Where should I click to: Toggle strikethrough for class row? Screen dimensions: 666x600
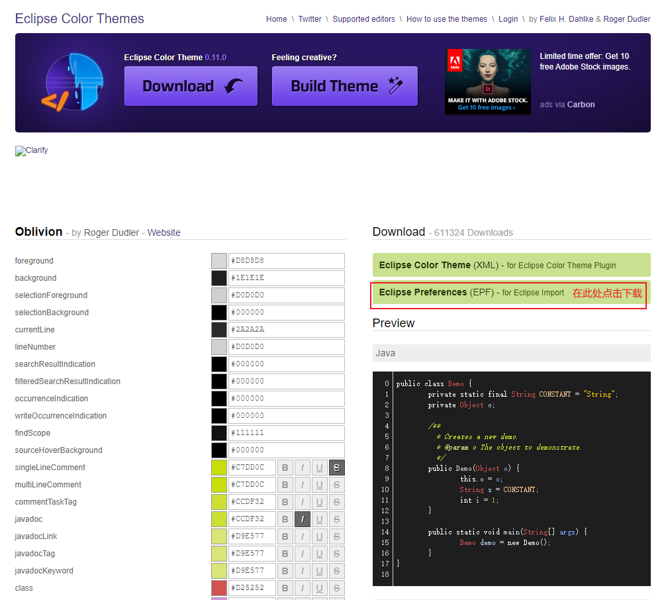pos(336,588)
